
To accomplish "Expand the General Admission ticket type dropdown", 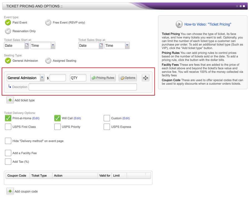I will coord(42,78).
